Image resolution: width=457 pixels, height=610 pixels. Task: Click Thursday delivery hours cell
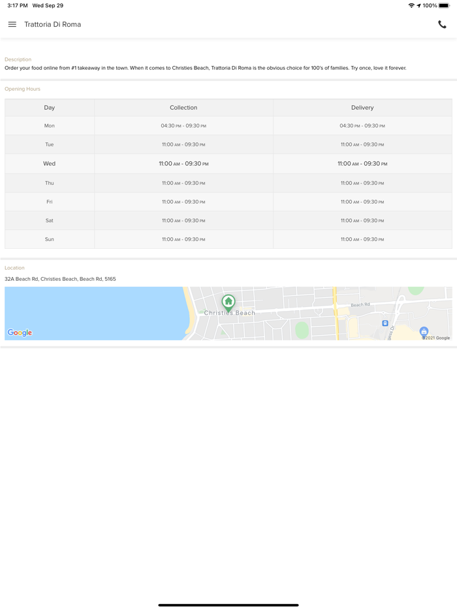coord(362,183)
